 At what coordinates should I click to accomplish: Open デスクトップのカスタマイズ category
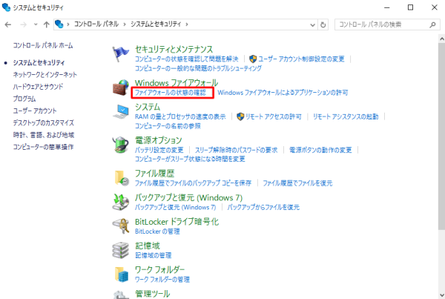[44, 123]
